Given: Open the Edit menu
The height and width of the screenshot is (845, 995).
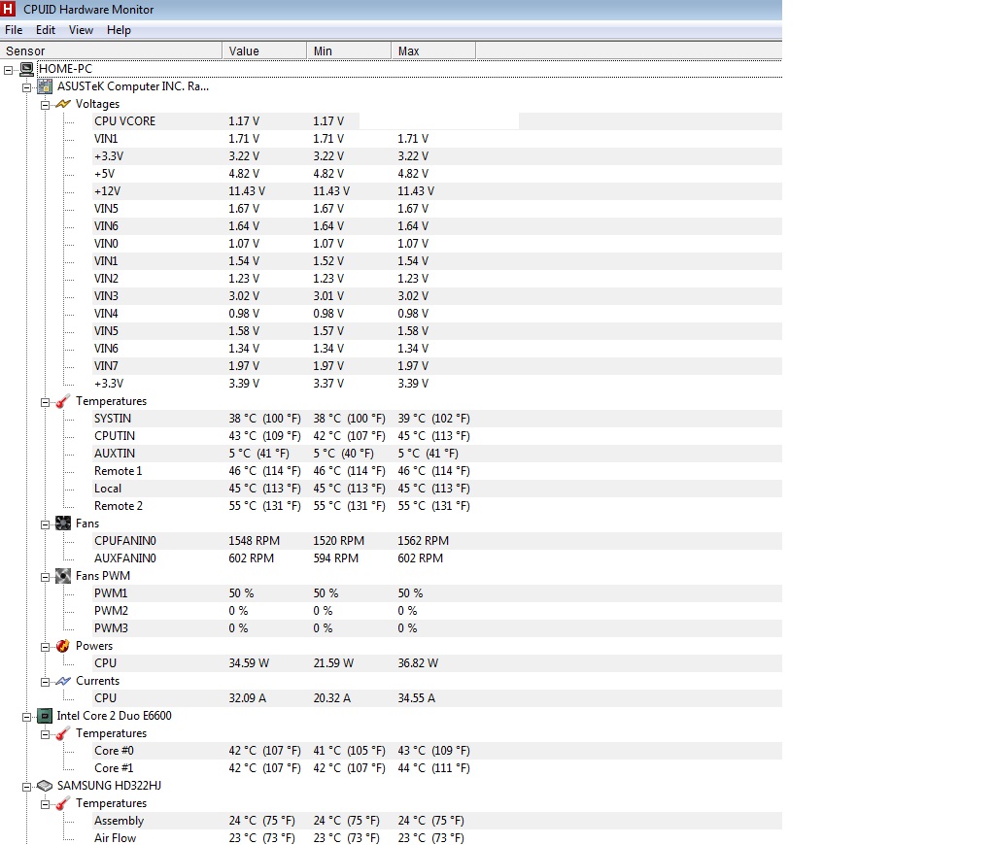Looking at the screenshot, I should pos(45,30).
